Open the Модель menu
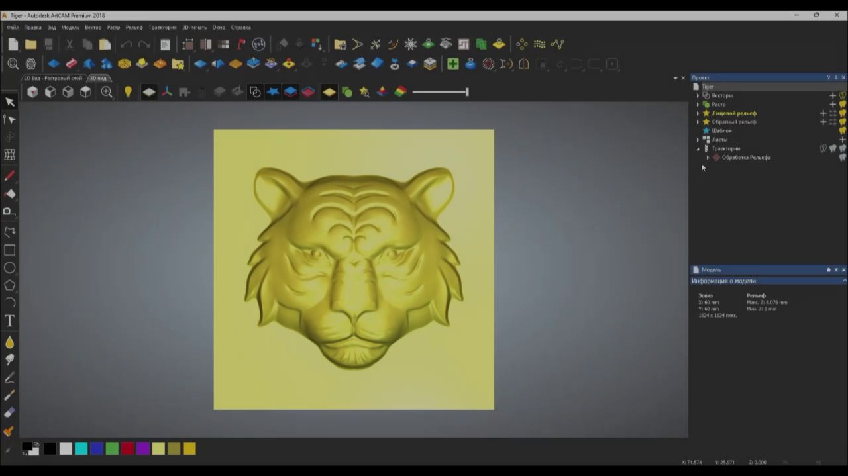848x476 pixels. tap(70, 28)
